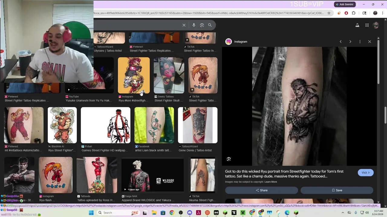Screen dimensions: 387x217
Task: Go to next image in preview panel
Action: 350,42
